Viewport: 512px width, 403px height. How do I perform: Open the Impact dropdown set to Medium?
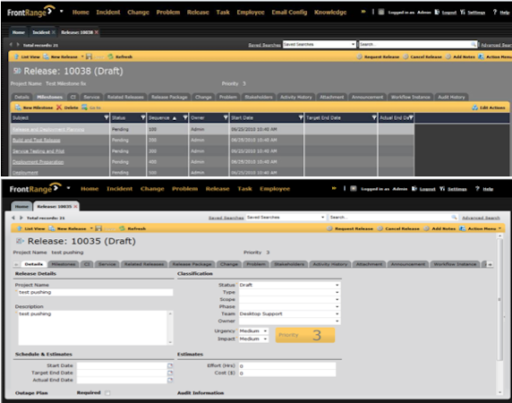(x=265, y=339)
